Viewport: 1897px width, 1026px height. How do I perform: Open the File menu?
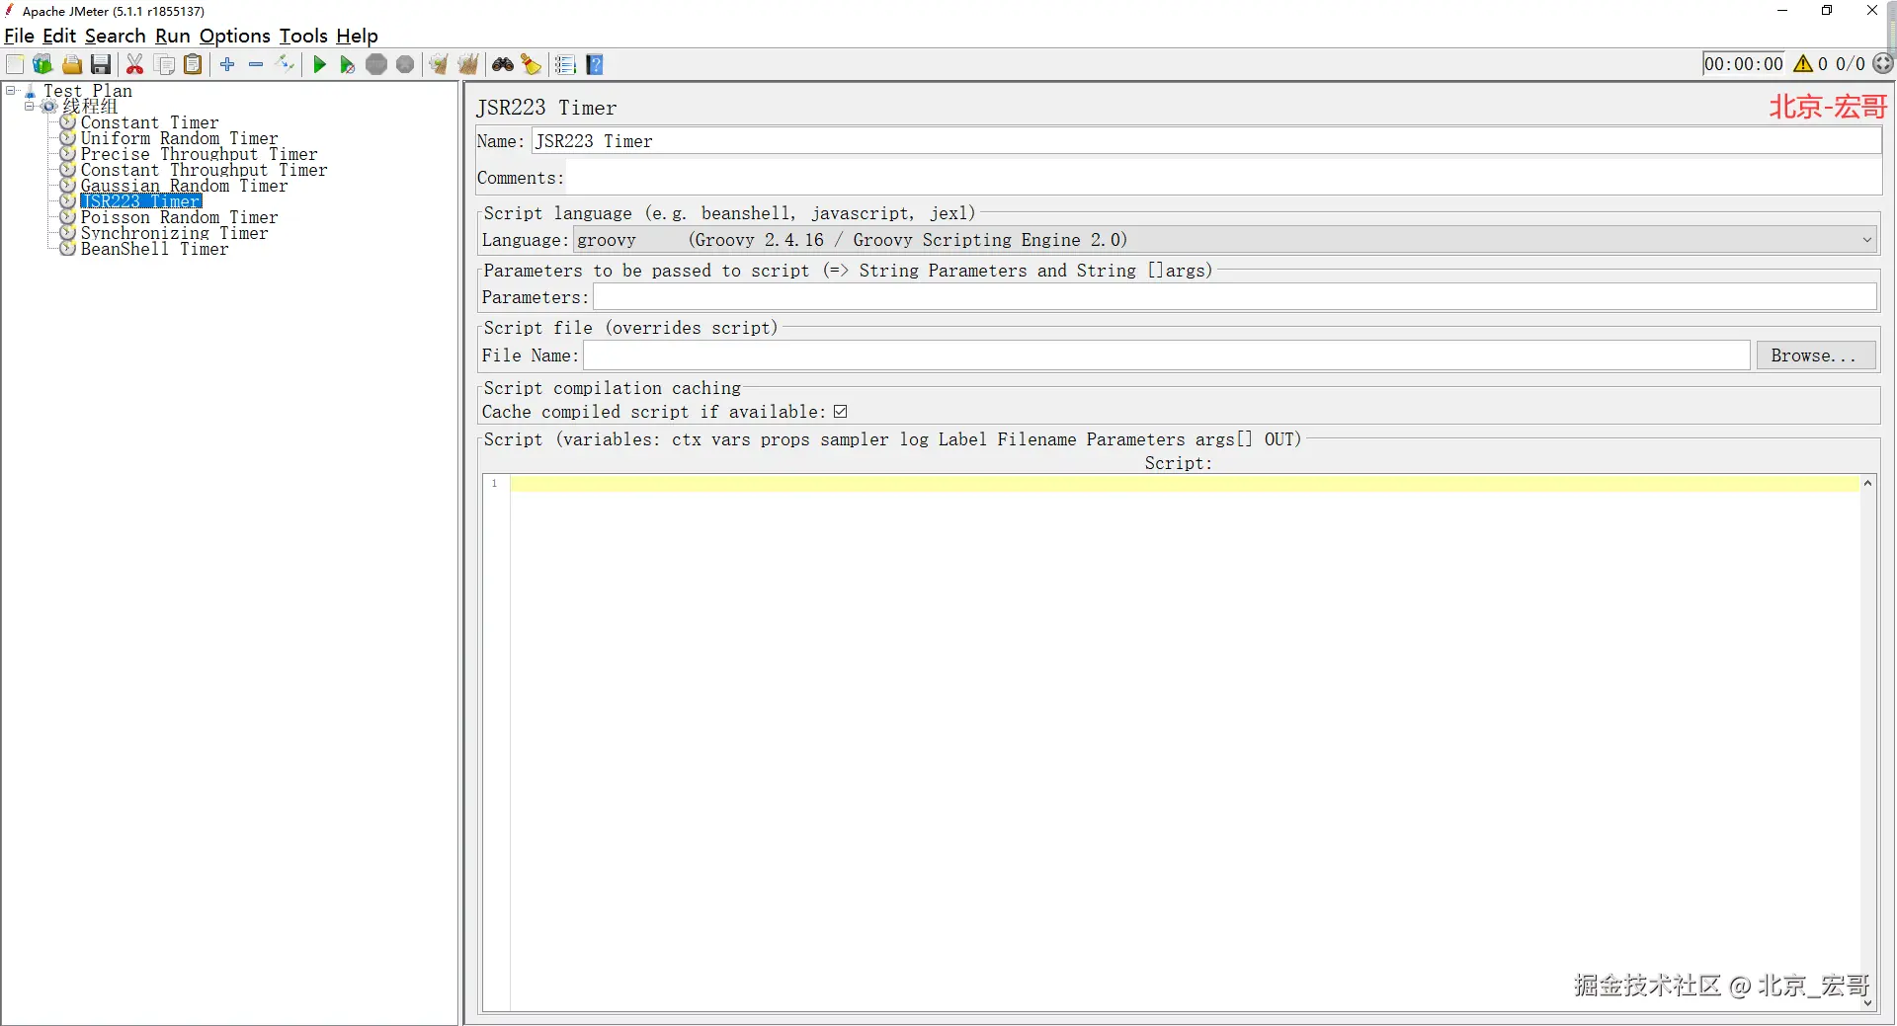(x=19, y=36)
